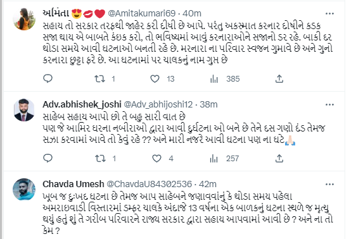Retweet the Adv.abhishek_joshi tweet

point(100,158)
